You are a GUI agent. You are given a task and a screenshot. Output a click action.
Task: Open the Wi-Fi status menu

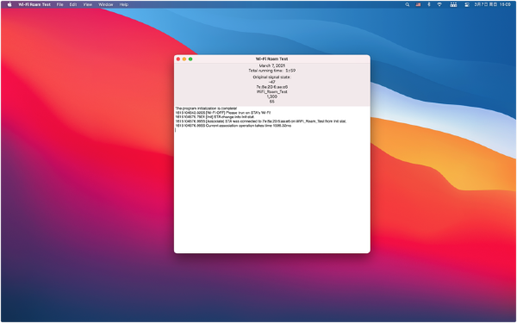pos(439,4)
